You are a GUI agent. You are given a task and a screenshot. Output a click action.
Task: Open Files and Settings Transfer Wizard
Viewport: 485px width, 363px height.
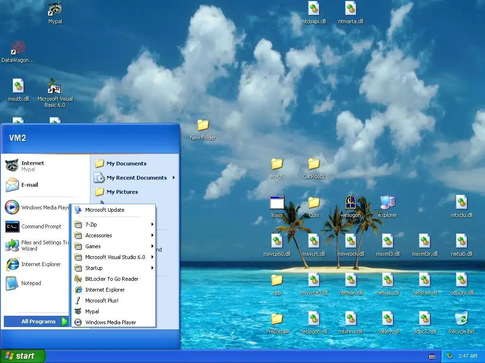coord(36,245)
